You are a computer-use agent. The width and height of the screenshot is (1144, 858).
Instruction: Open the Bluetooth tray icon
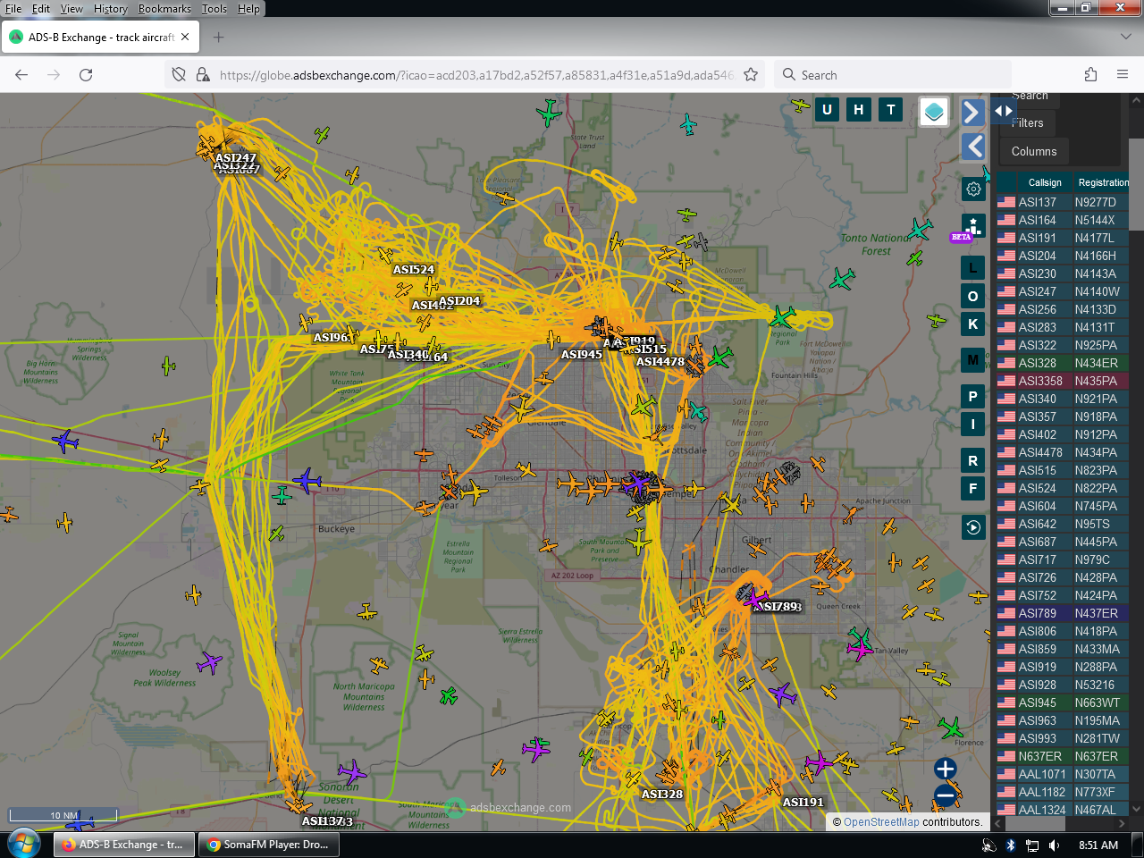1011,845
